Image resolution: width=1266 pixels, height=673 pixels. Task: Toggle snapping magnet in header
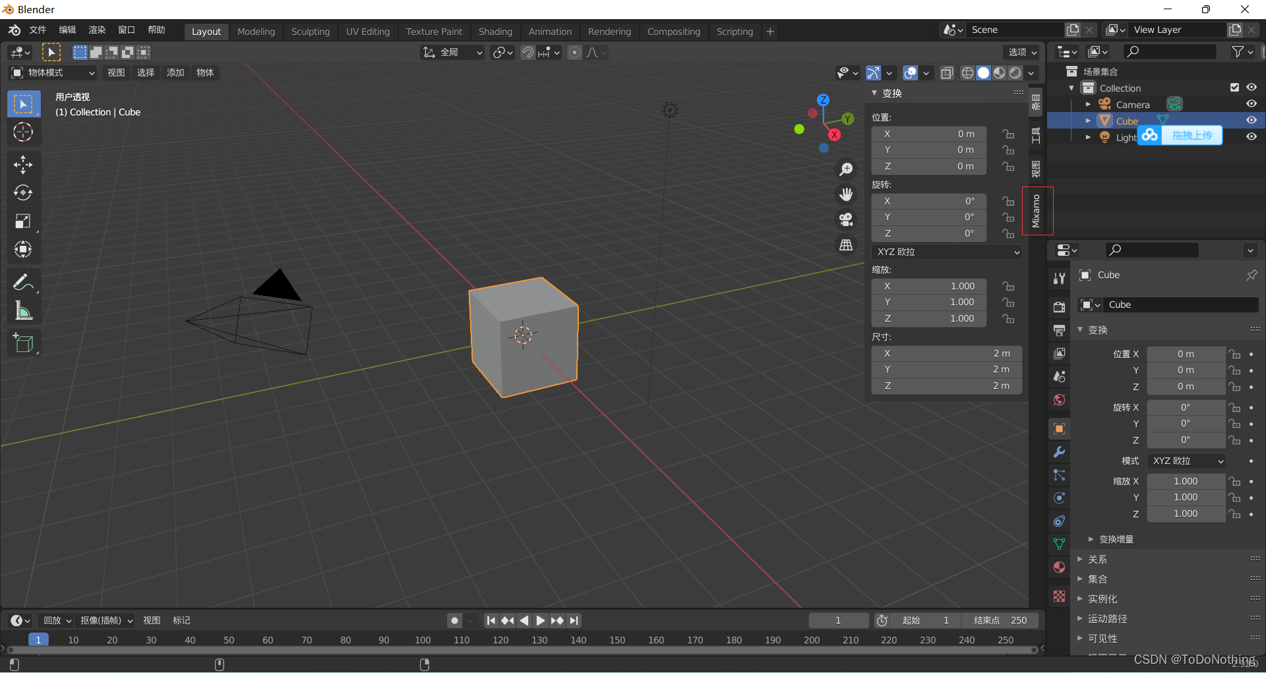click(527, 53)
